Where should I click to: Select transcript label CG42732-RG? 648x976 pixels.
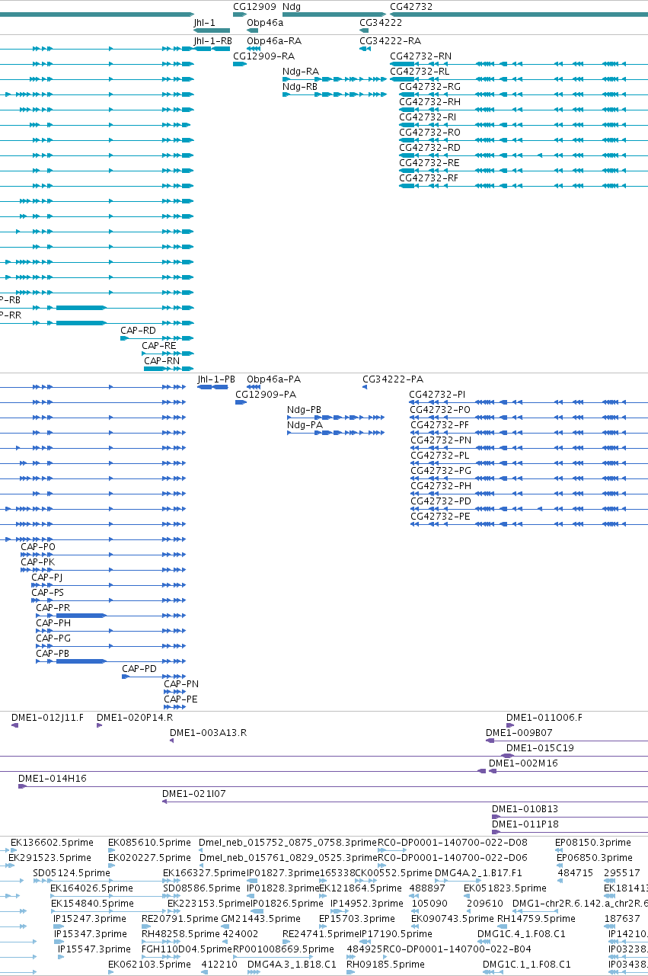(x=430, y=86)
